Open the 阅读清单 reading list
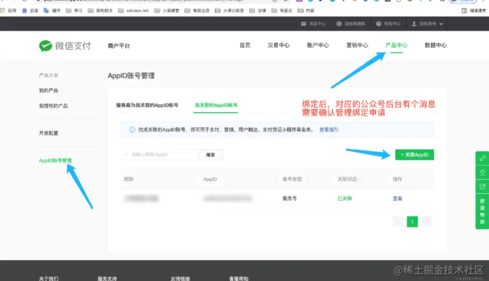Image resolution: width=489 pixels, height=281 pixels. (x=474, y=10)
